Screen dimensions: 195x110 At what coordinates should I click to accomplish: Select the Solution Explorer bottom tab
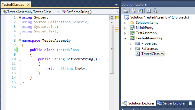[x=139, y=103]
